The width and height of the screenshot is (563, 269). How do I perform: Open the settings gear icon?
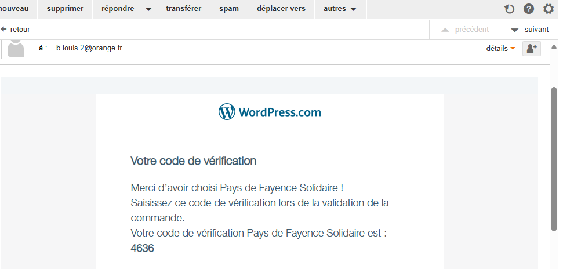click(549, 9)
